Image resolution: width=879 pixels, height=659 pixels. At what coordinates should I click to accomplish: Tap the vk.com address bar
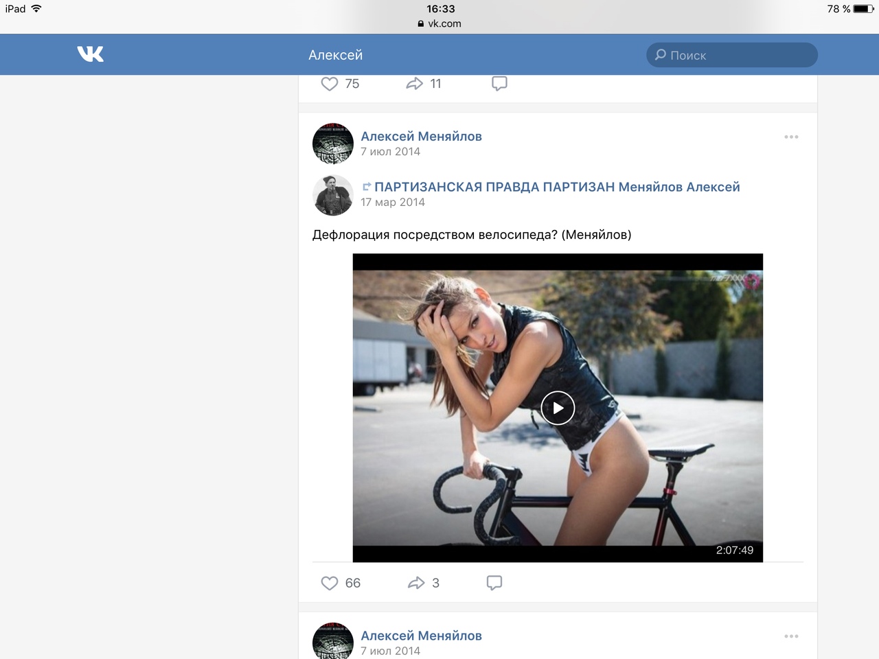click(x=440, y=23)
